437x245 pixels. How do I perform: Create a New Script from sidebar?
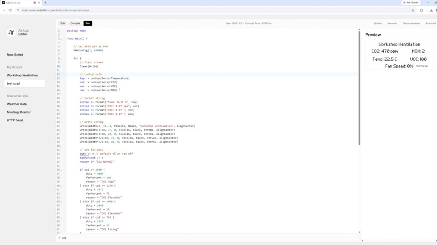pyautogui.click(x=15, y=55)
